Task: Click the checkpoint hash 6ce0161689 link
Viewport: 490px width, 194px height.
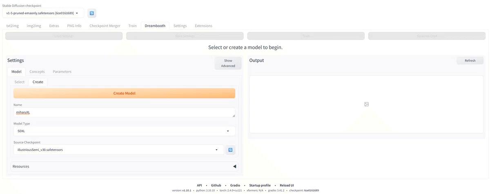Action: [x=312, y=190]
